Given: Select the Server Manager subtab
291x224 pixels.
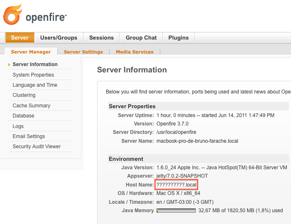Looking at the screenshot, I should [31, 52].
